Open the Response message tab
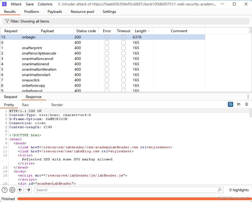 [x=34, y=97]
